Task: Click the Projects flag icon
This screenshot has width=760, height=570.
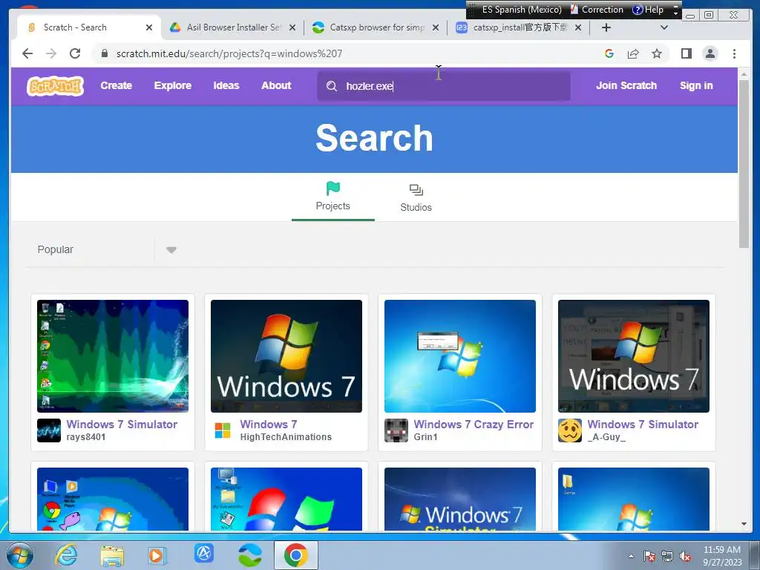Action: pos(333,188)
